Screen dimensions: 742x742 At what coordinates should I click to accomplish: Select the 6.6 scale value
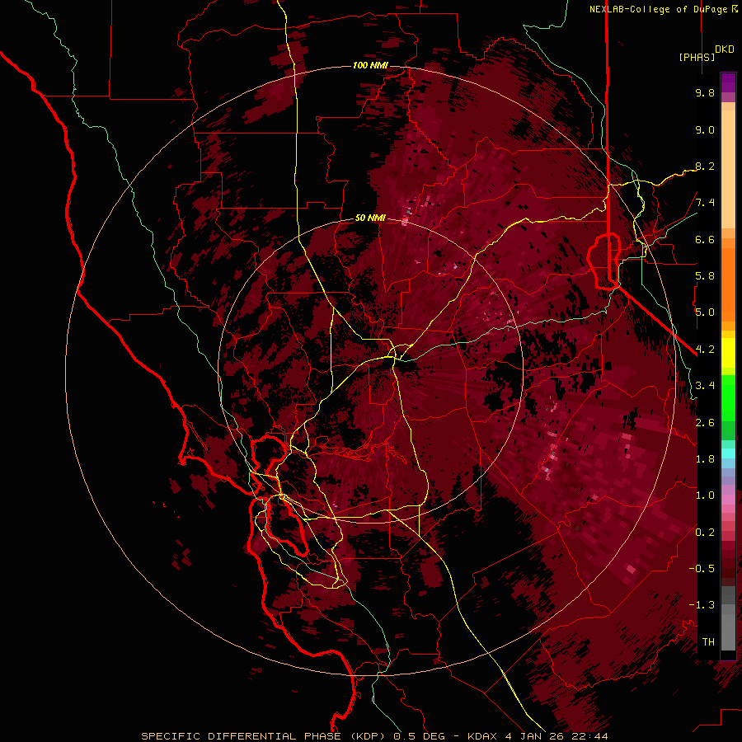705,239
